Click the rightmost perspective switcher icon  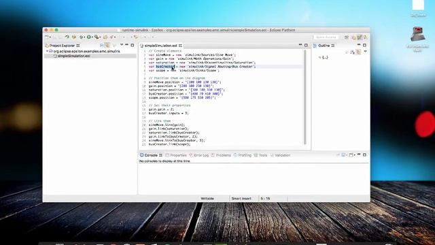366,37
